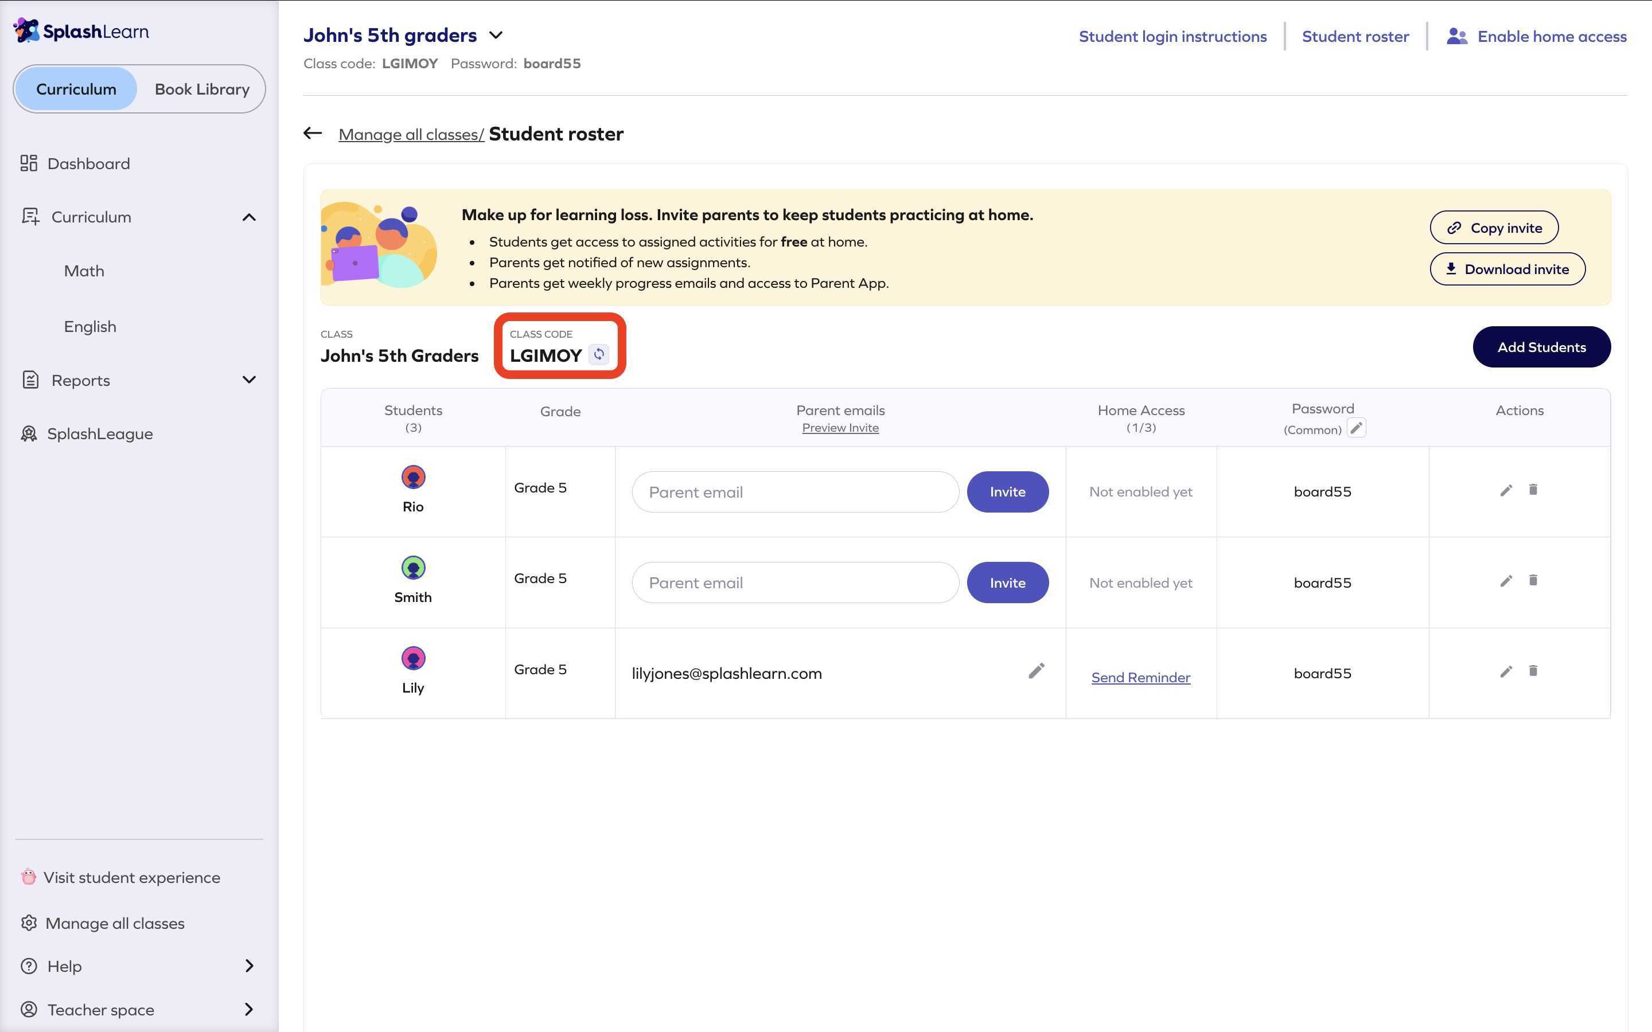1652x1032 pixels.
Task: Click the Teacher space profile icon
Action: pos(29,1009)
